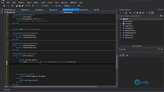Select the MyCAD project root node
164x92 pixels.
[x=125, y=19]
